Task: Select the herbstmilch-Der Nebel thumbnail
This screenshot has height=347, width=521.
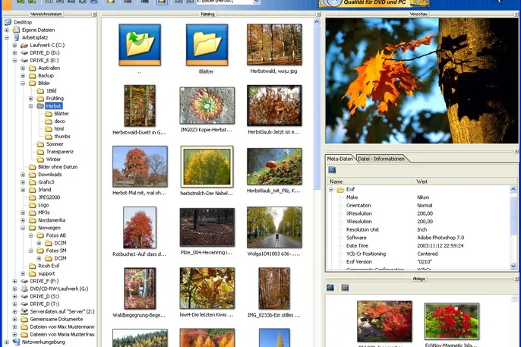Action: pos(207,166)
